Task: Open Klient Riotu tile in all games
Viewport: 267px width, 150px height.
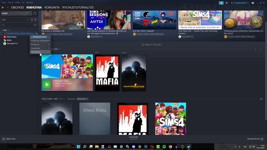Action: (x=95, y=119)
